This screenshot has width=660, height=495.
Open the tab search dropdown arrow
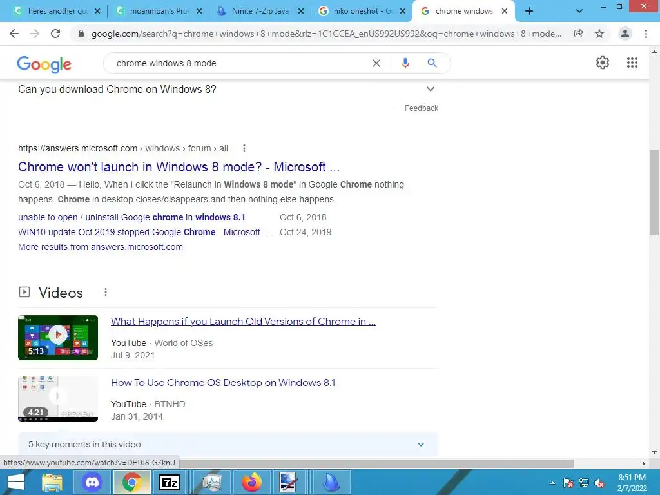click(x=579, y=11)
